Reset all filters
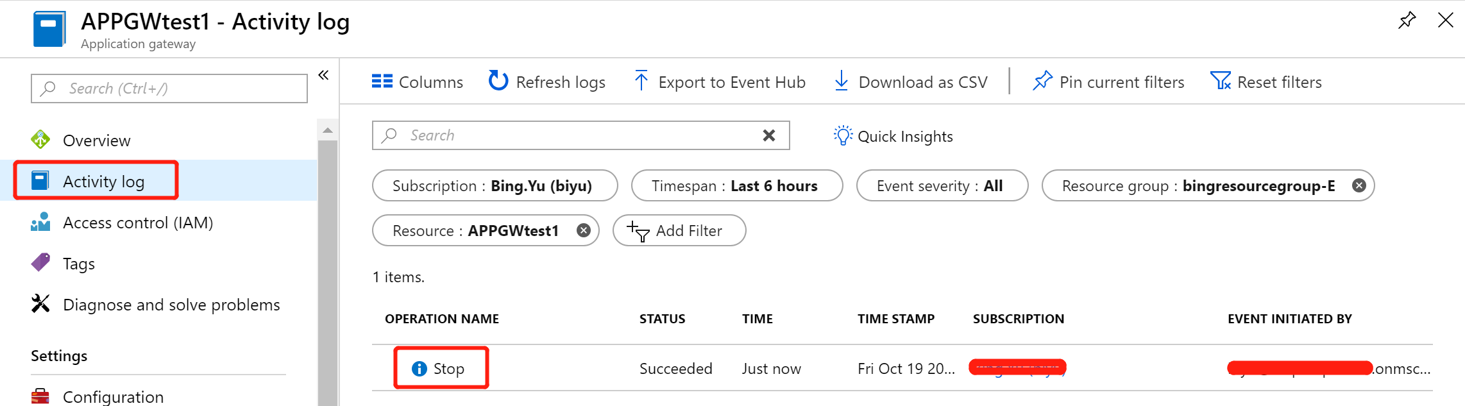The image size is (1465, 406). coord(1266,82)
